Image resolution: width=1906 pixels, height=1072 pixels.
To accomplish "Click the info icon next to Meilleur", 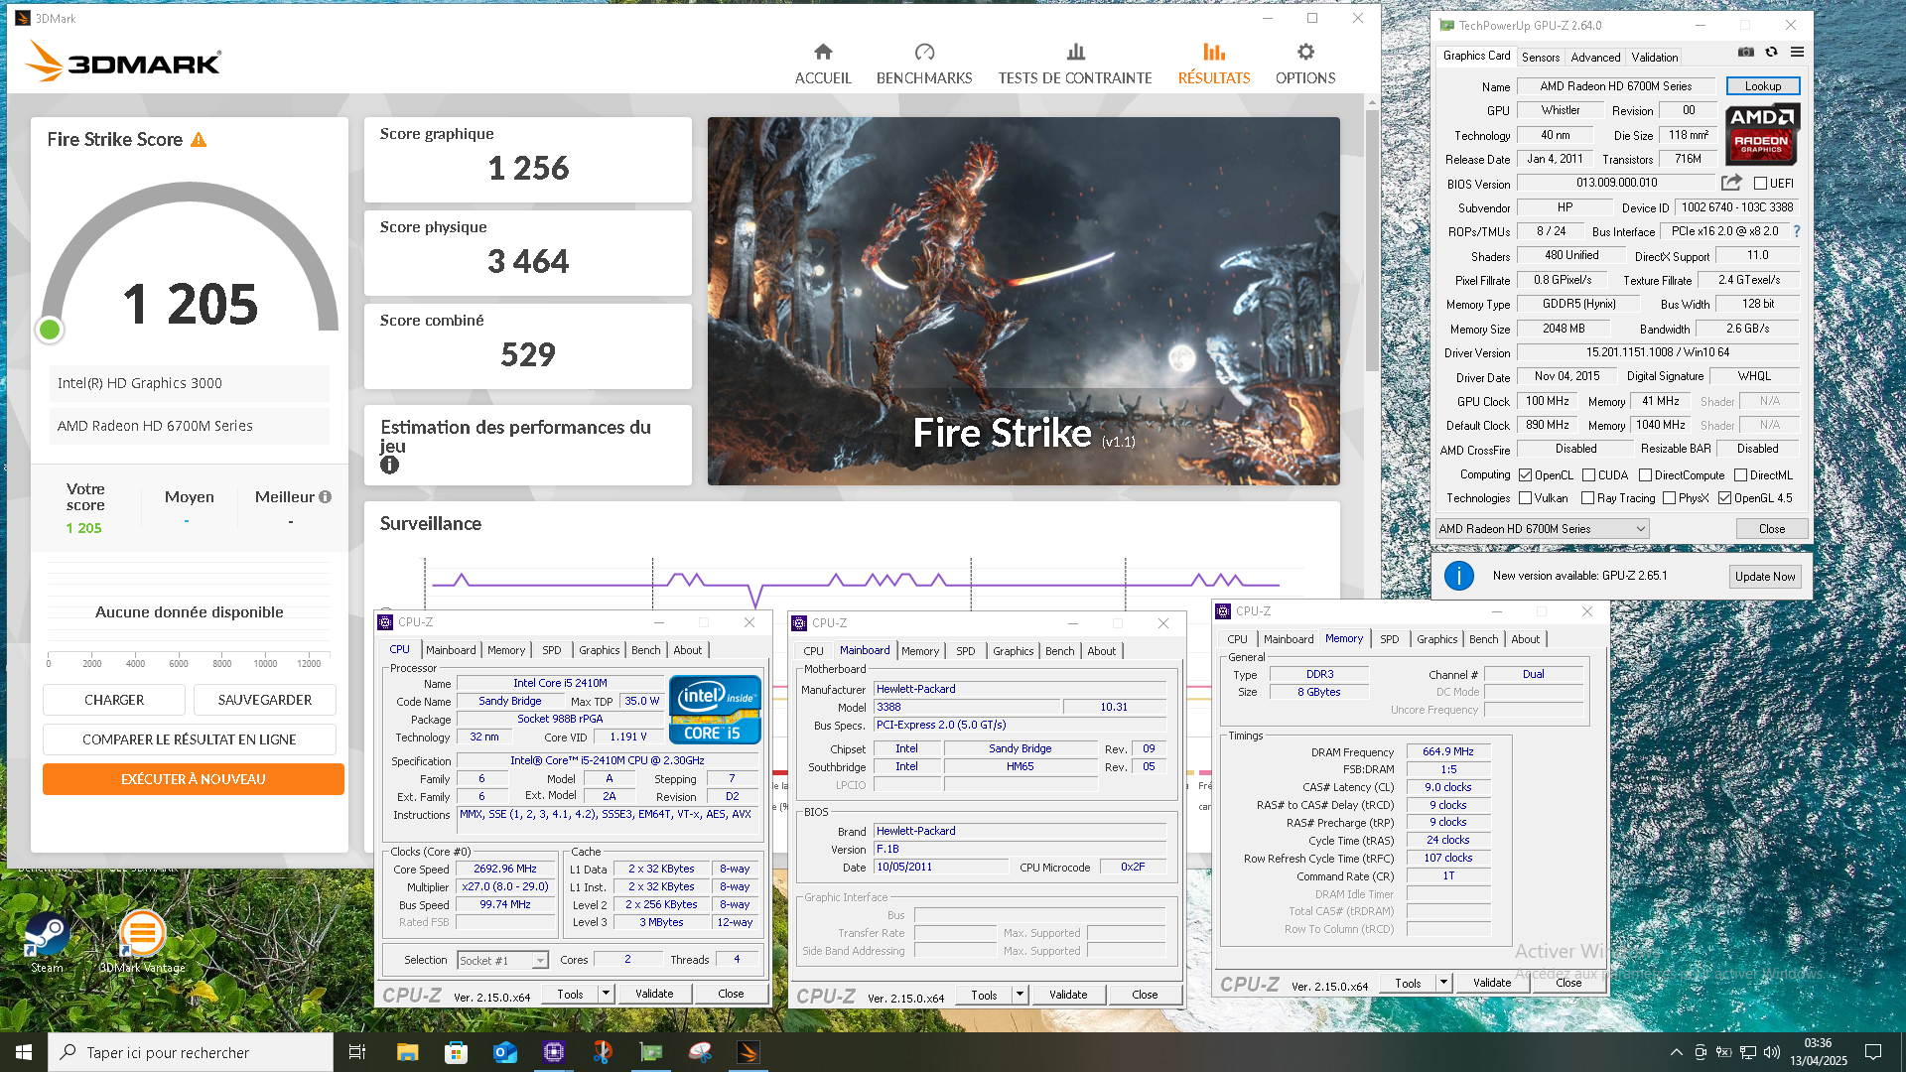I will click(x=325, y=496).
